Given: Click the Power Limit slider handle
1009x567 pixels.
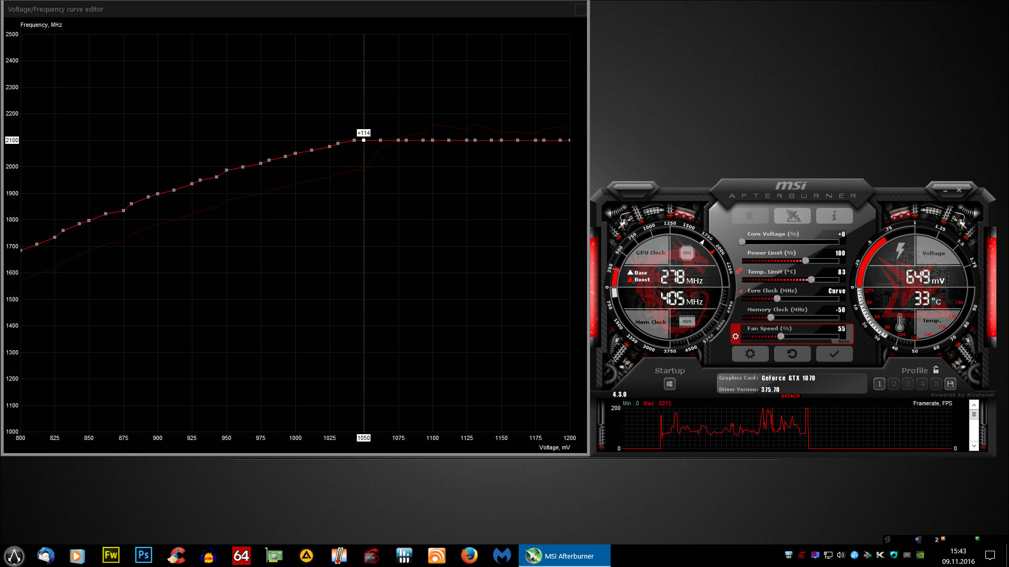Looking at the screenshot, I should pos(805,261).
